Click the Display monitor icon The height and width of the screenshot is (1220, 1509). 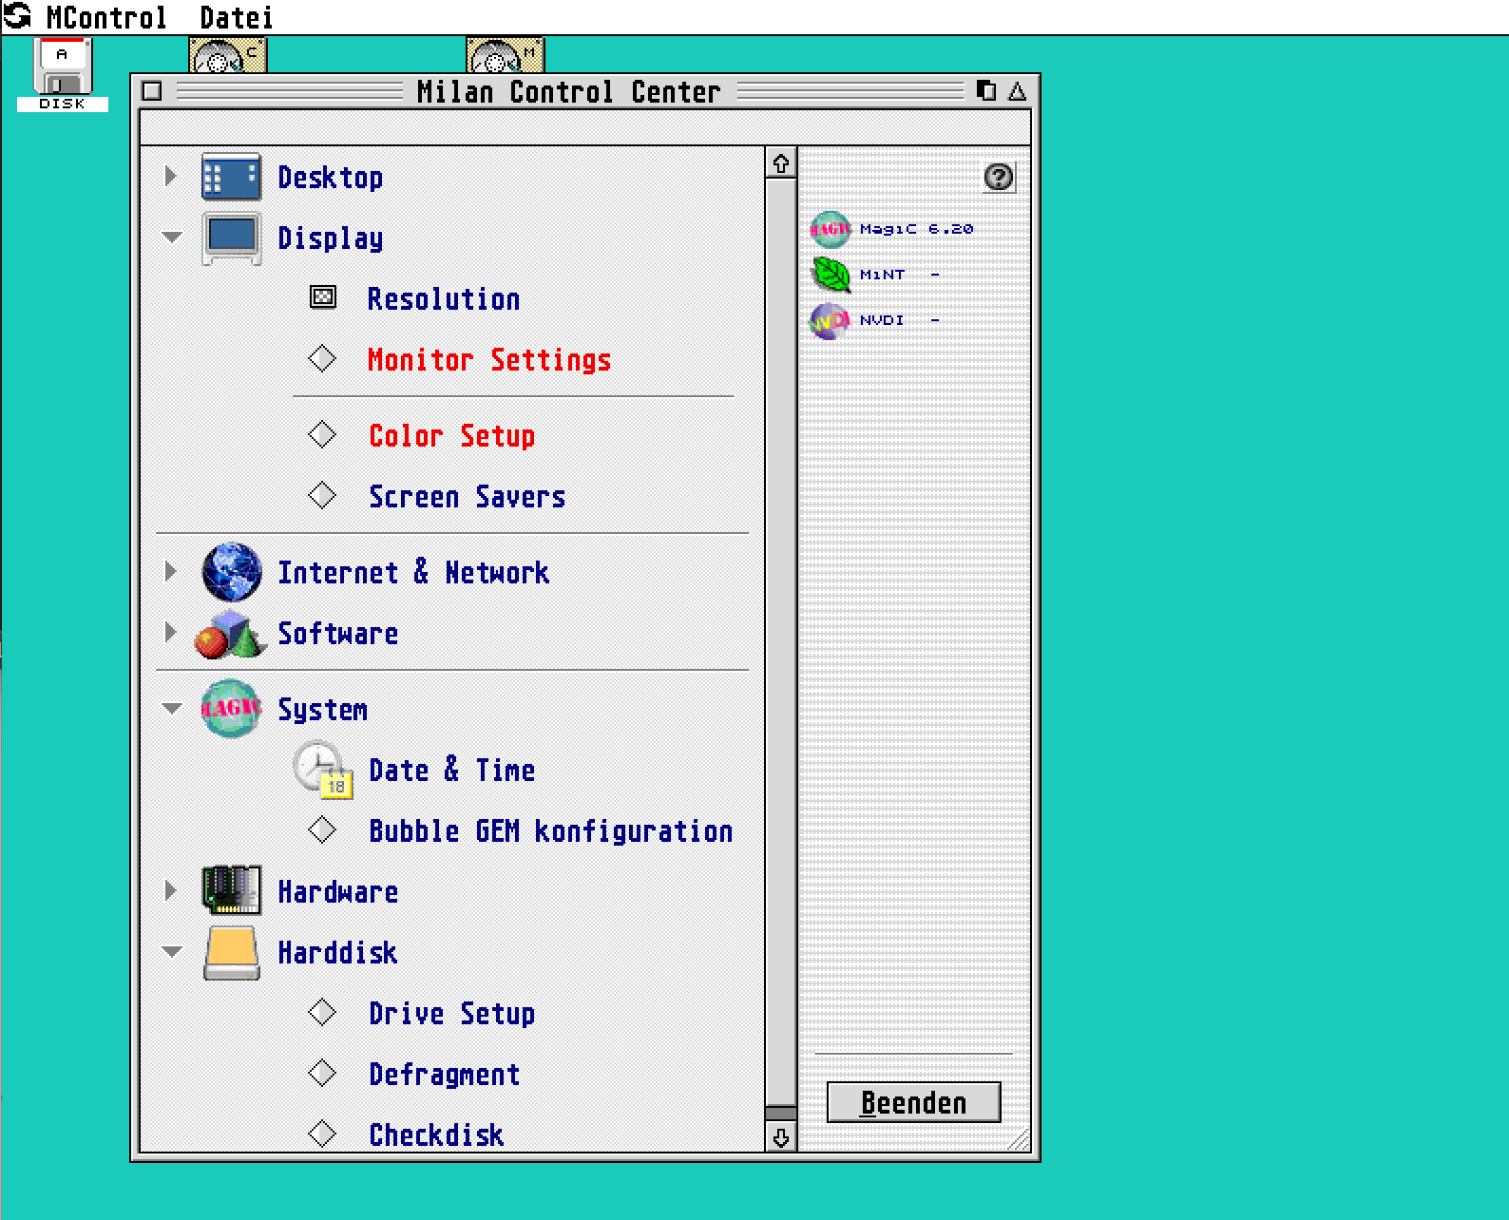pyautogui.click(x=231, y=238)
